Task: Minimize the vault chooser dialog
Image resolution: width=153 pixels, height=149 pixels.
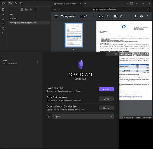Action: pos(110,54)
